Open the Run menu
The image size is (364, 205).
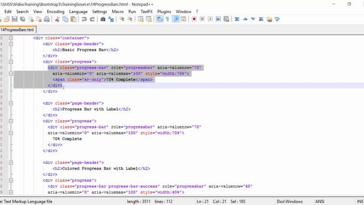[132, 11]
